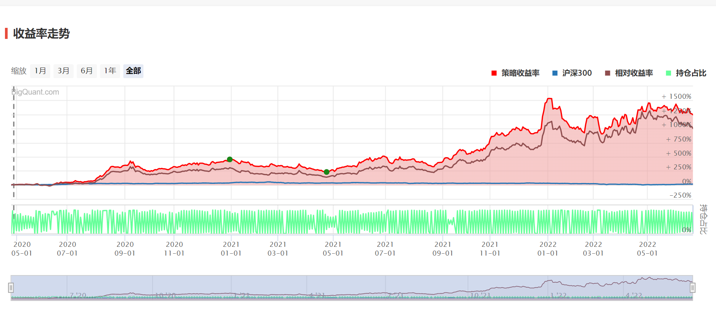Click the 收益率走势 section heading
716x317 pixels.
click(x=42, y=34)
